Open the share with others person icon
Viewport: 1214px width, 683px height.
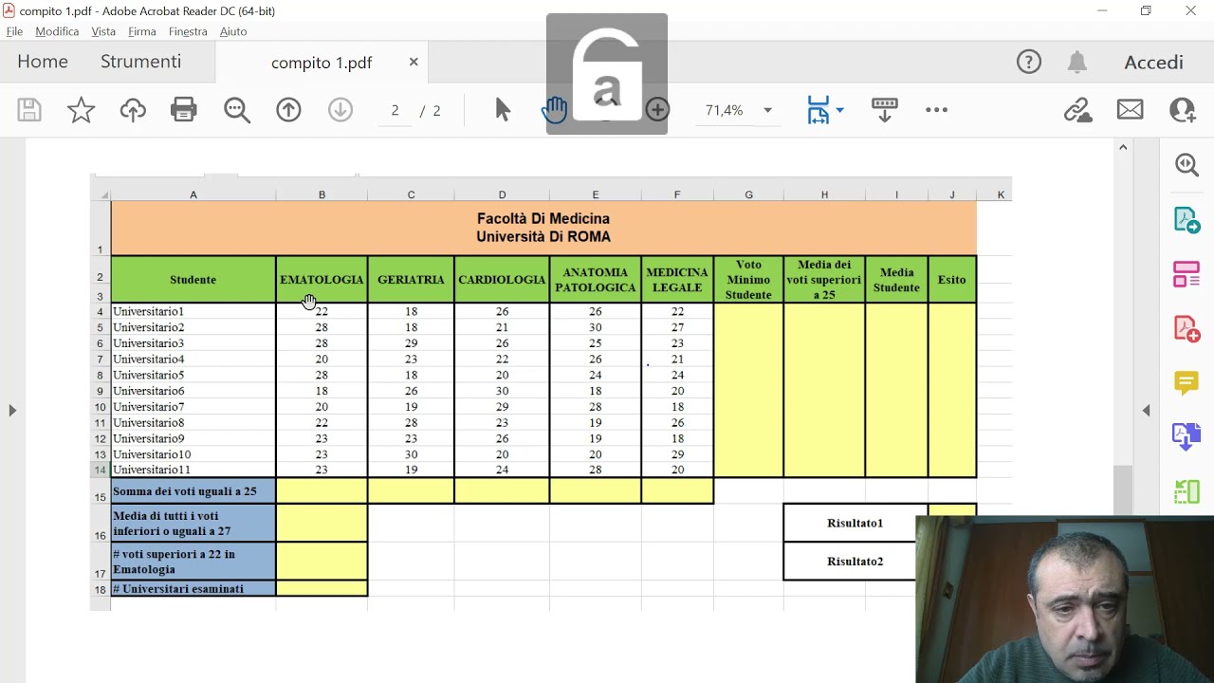pos(1183,110)
